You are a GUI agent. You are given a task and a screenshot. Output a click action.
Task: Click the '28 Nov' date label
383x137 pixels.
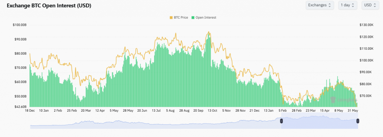click(x=240, y=110)
